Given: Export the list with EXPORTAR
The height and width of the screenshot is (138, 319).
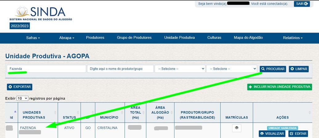Looking at the screenshot, I should [19, 87].
